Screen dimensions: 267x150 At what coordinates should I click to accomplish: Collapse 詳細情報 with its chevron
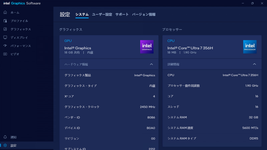tap(254, 64)
